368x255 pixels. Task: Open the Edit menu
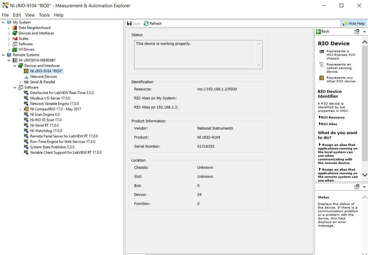pyautogui.click(x=17, y=15)
